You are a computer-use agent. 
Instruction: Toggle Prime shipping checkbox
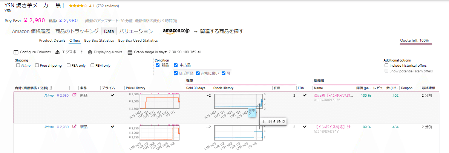click(x=18, y=65)
